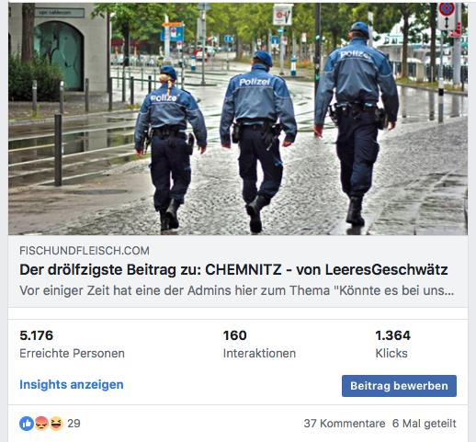Click the right officer in the preview photo
The height and width of the screenshot is (442, 476).
(357, 122)
